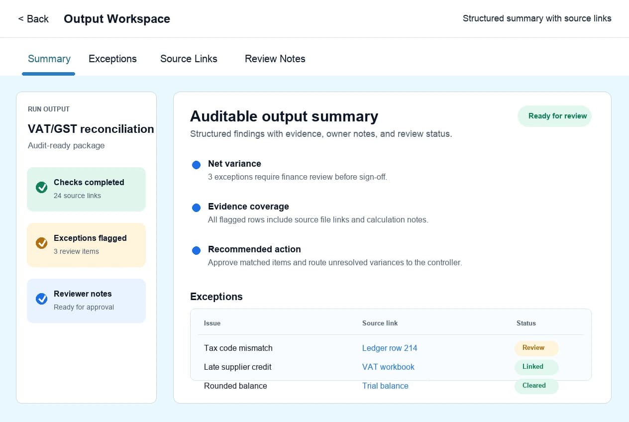Image resolution: width=629 pixels, height=422 pixels.
Task: Click the Ready for review status badge
Action: pyautogui.click(x=554, y=116)
